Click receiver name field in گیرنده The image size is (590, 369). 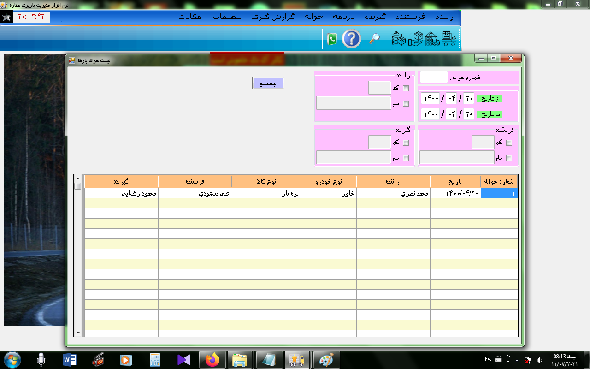(354, 157)
